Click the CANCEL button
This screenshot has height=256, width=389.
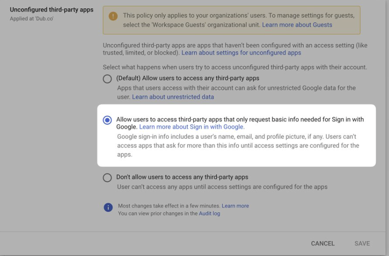click(323, 244)
